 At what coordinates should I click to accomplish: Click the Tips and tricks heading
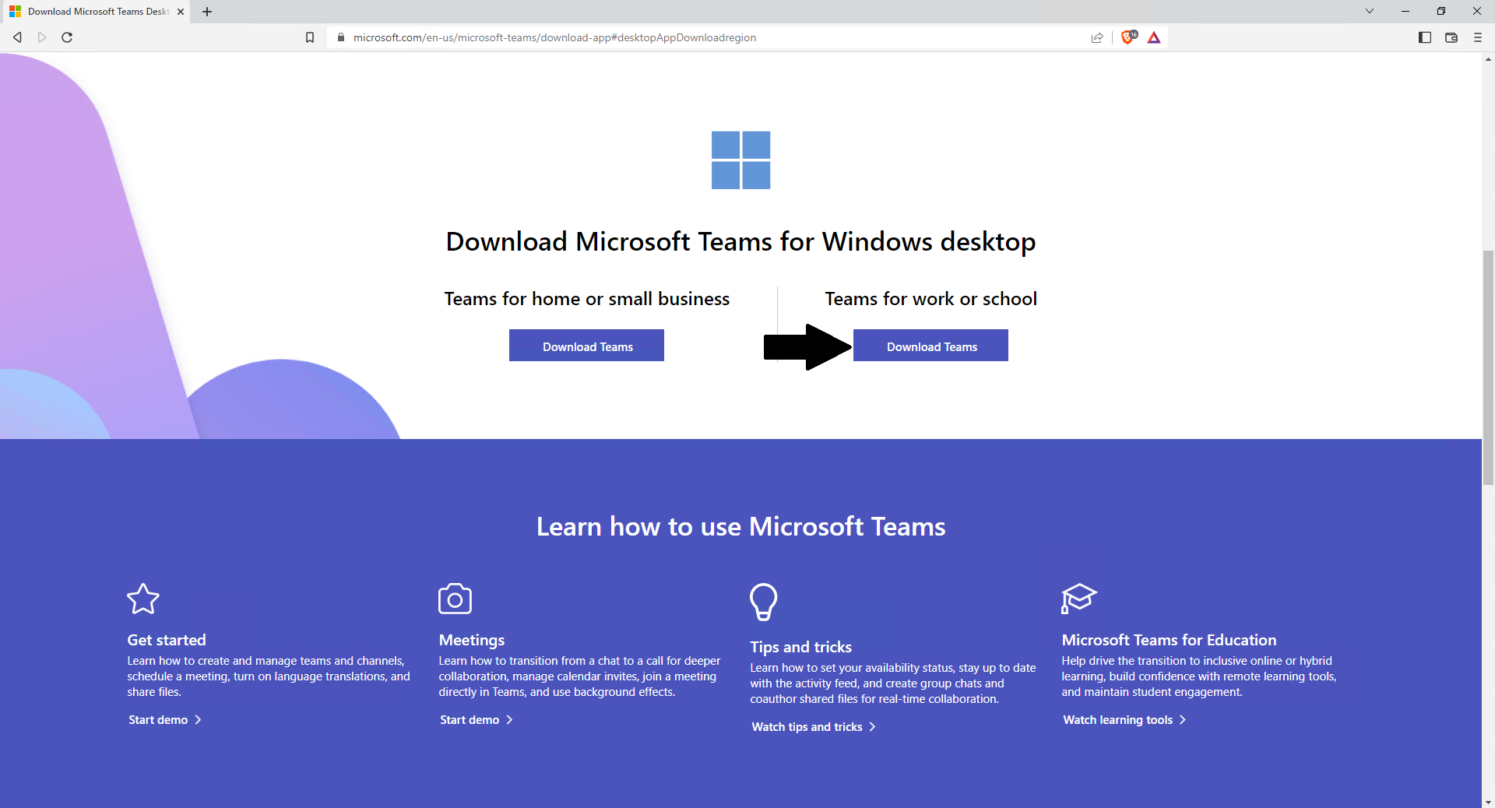point(801,647)
